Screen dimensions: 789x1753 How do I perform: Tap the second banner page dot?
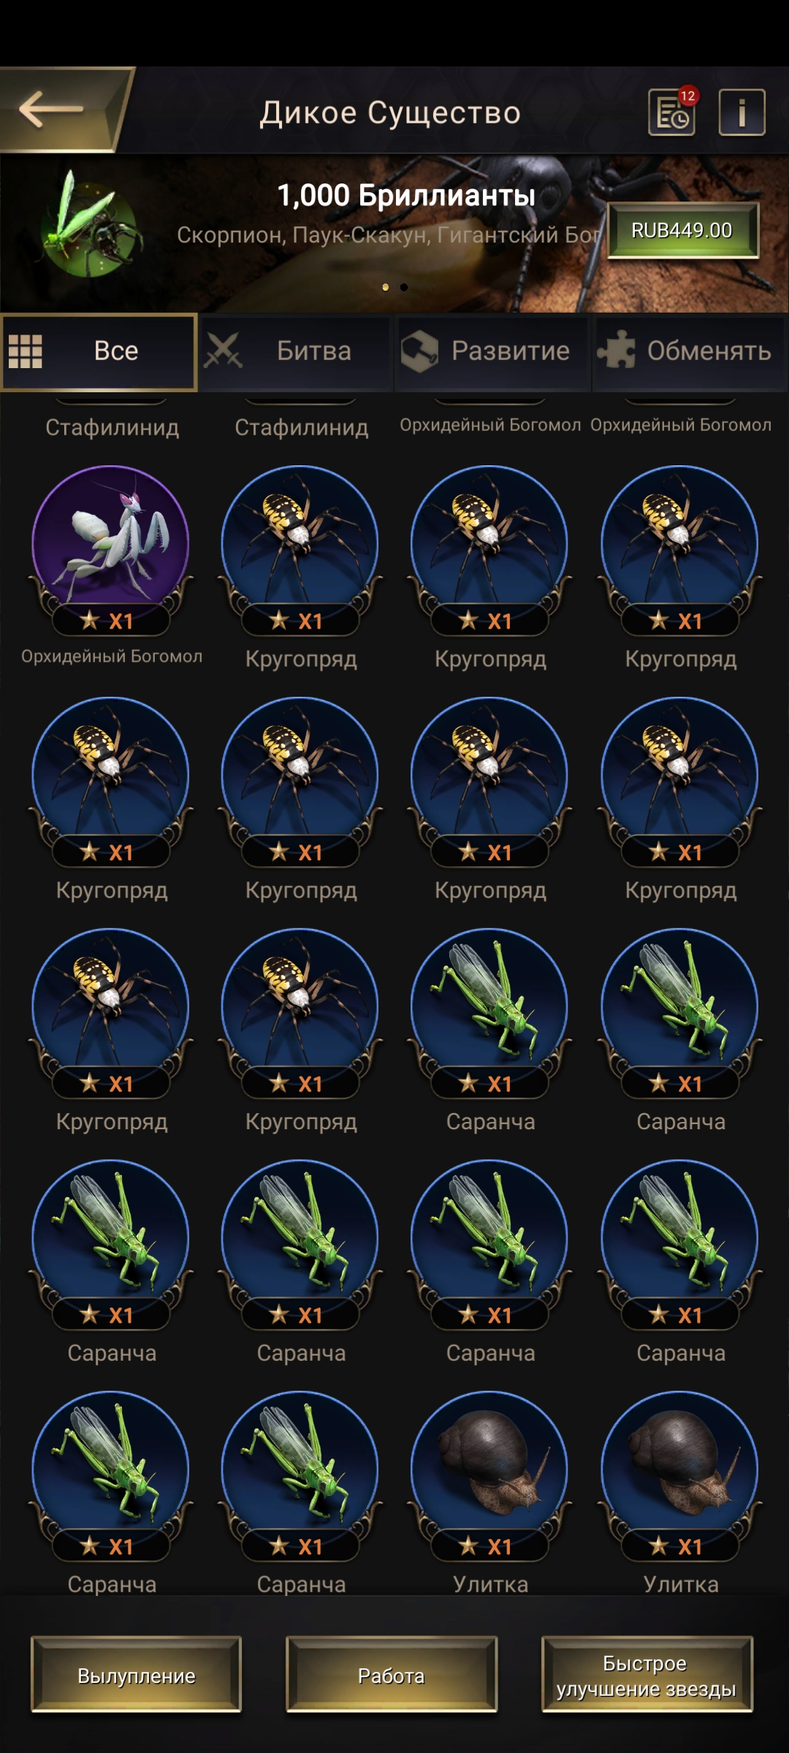pyautogui.click(x=404, y=287)
